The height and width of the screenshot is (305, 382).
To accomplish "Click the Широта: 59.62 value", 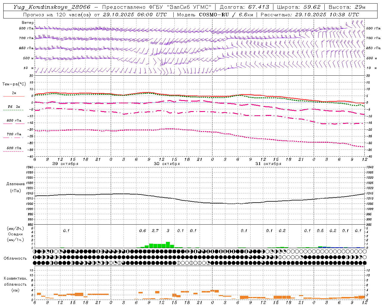I will point(299,7).
